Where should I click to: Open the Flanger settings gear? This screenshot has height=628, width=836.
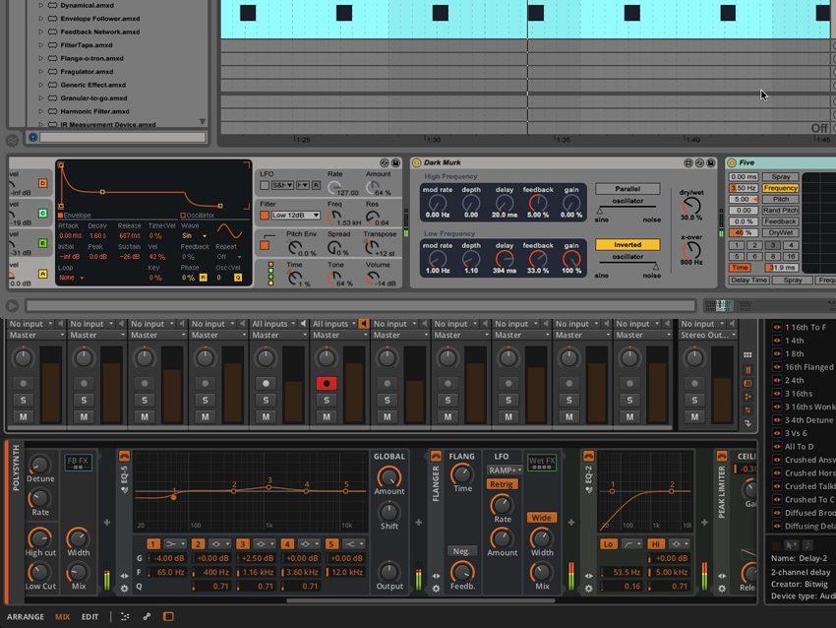coord(436,588)
